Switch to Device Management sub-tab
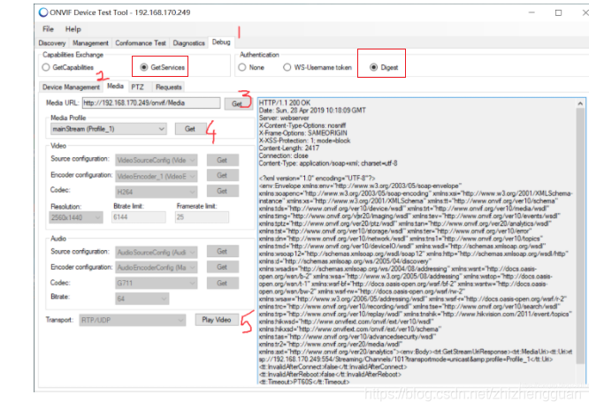 71,87
